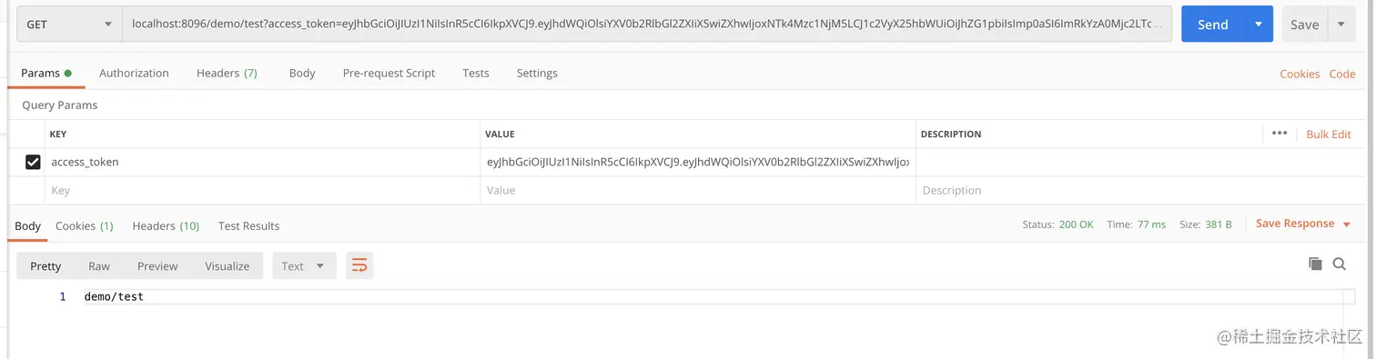Expand the Send button arrow options
This screenshot has height=359, width=1376.
click(1259, 25)
